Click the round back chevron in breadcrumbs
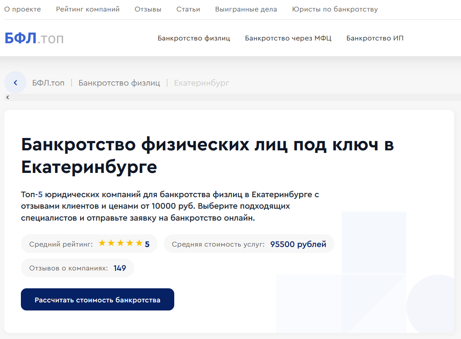The image size is (461, 339). point(15,83)
